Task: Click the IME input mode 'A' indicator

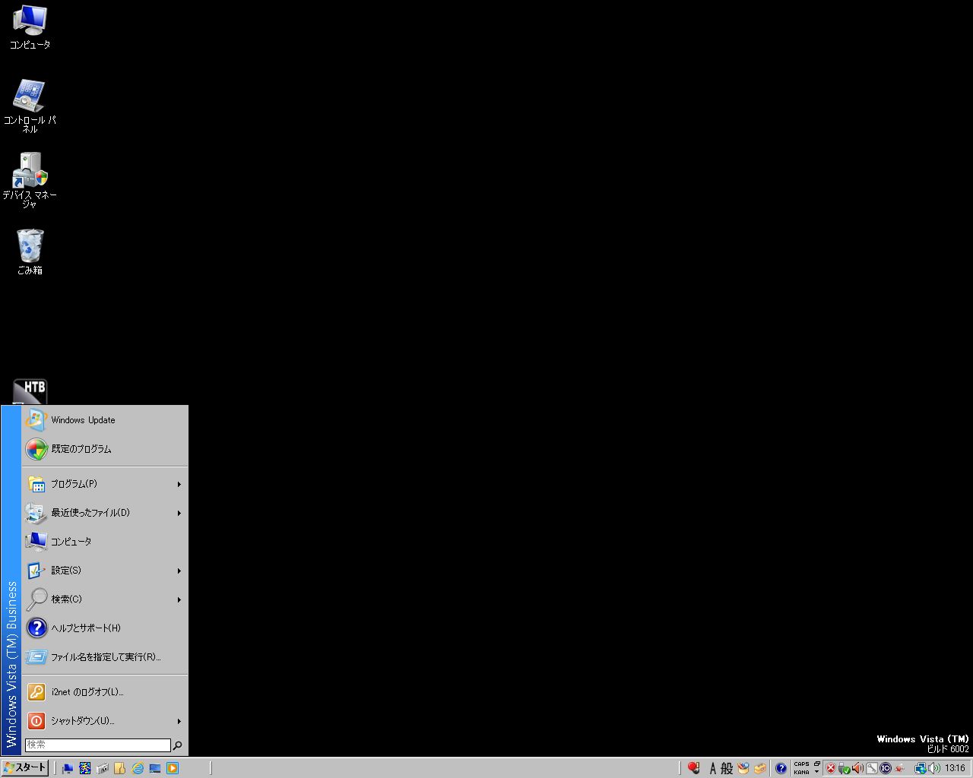Action: pos(713,769)
